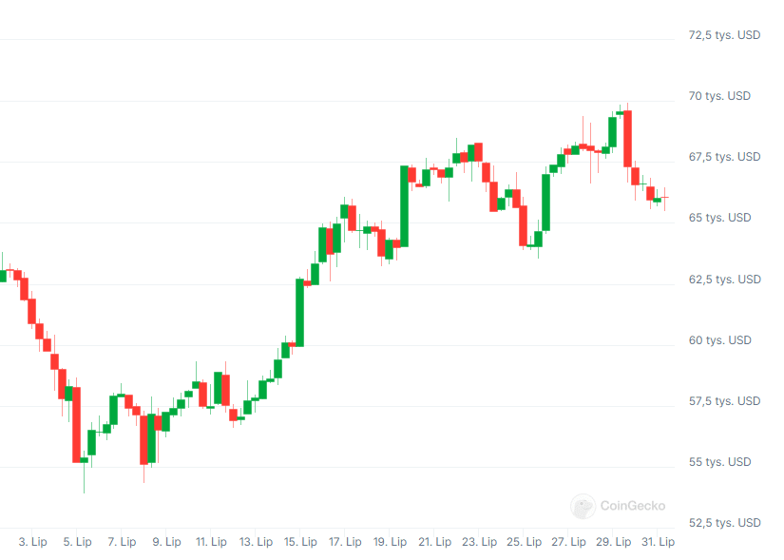This screenshot has height=560, width=784.
Task: Click the 72,5 tys. USD price label
Action: tap(724, 35)
